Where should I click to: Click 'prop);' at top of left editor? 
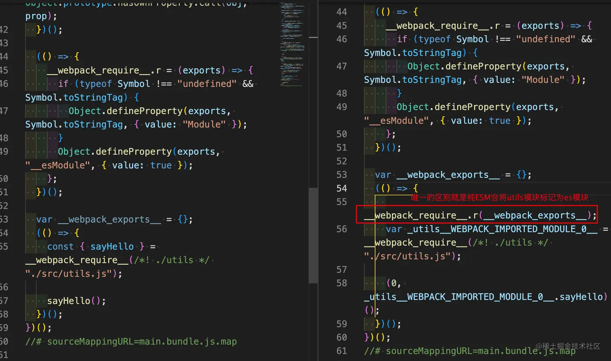41,16
